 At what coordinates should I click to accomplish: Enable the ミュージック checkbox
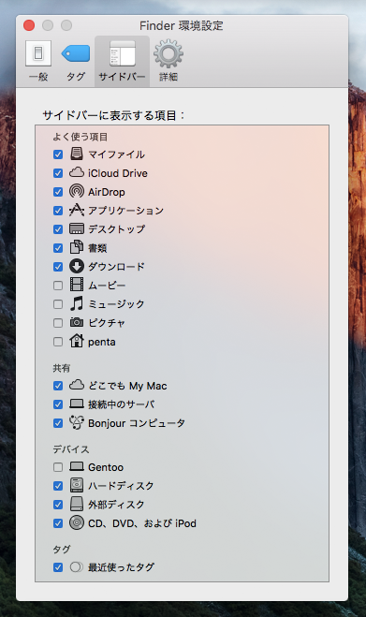(58, 304)
